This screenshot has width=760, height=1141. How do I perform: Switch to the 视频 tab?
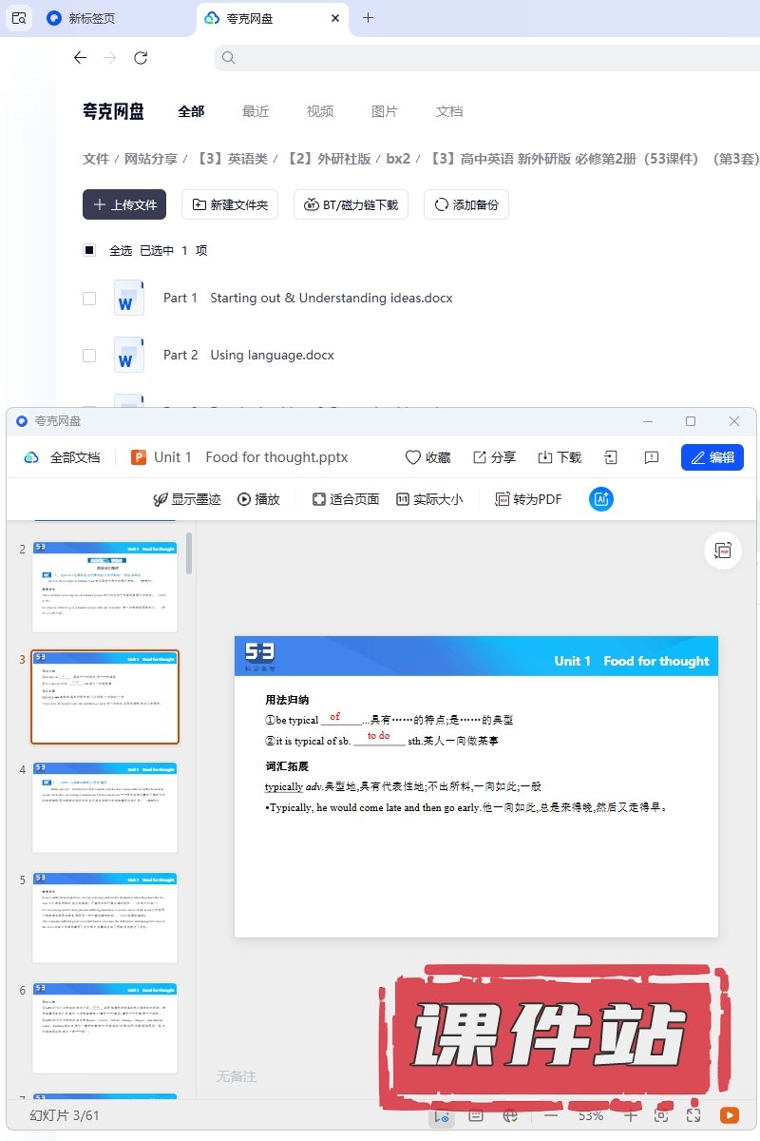(320, 111)
